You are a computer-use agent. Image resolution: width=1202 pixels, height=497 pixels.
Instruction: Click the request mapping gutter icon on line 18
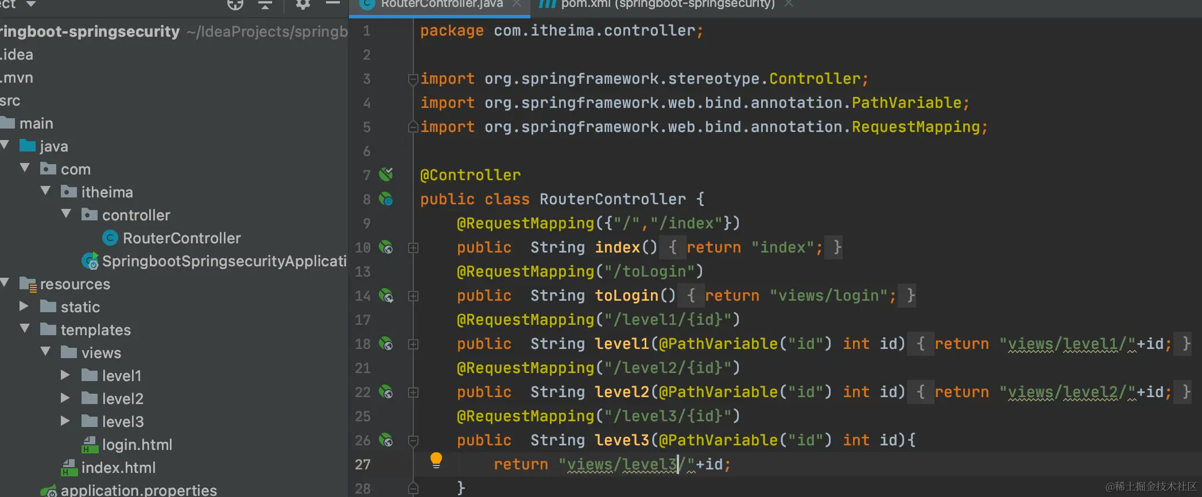386,344
